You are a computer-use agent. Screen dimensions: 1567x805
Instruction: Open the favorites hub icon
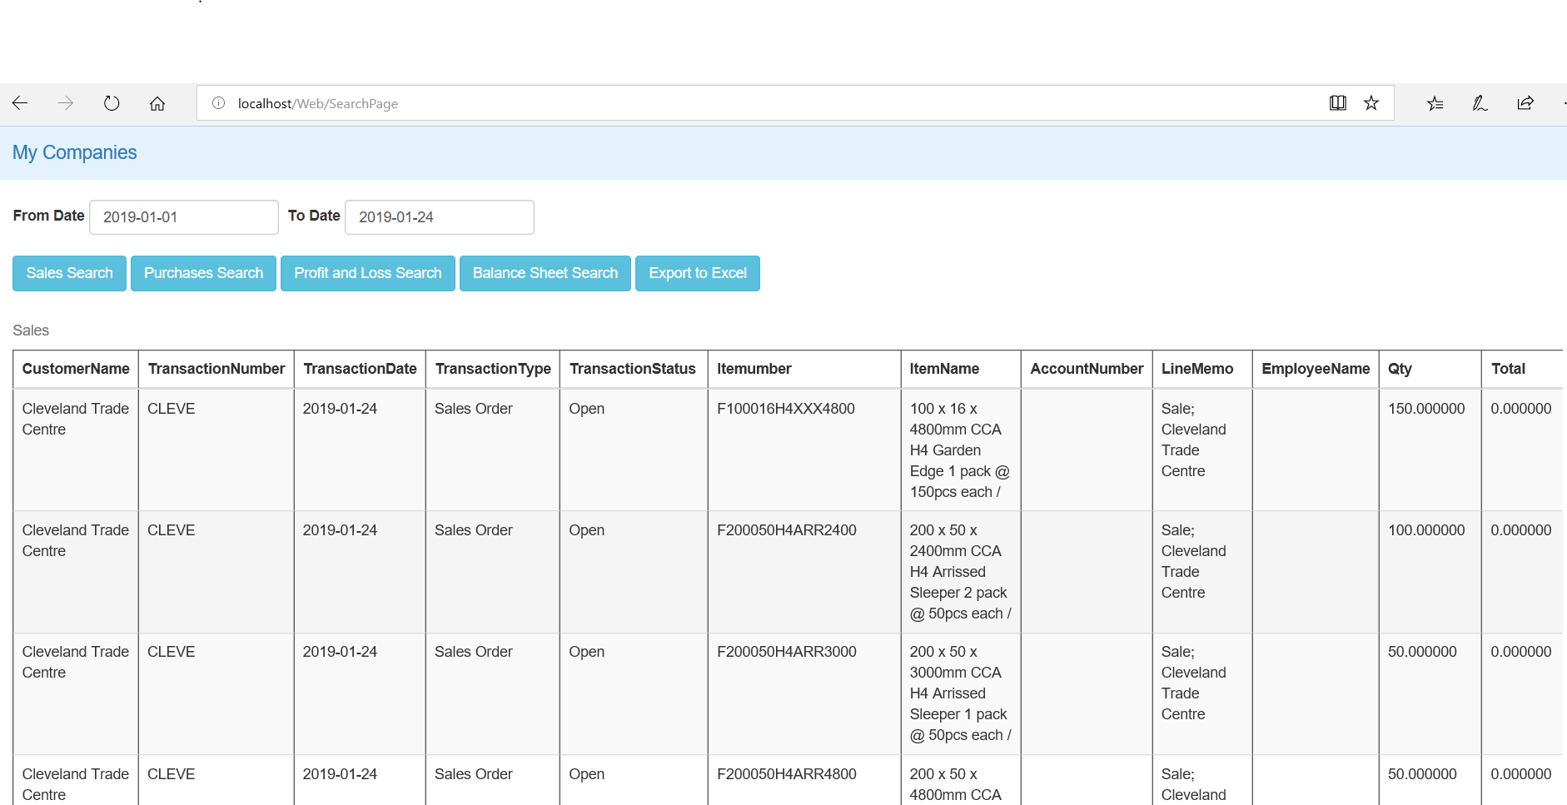point(1435,103)
